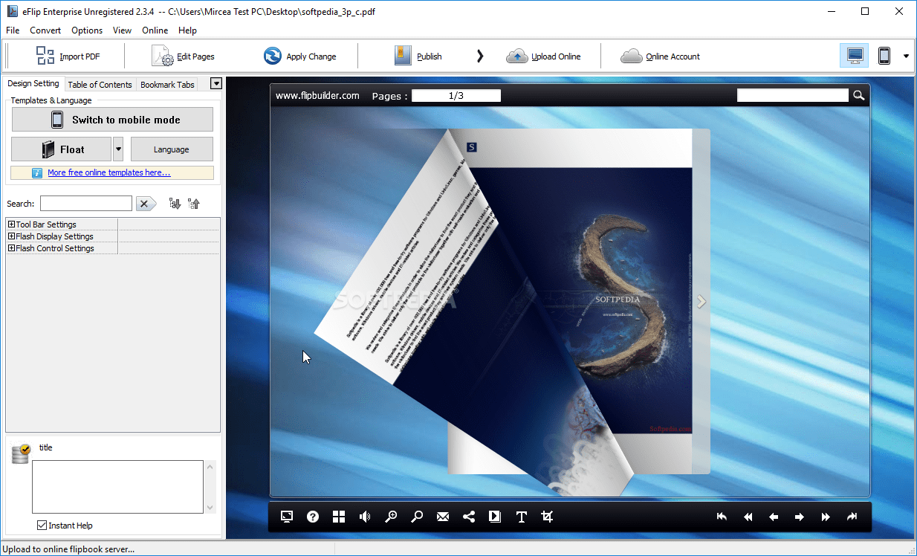The height and width of the screenshot is (556, 917).
Task: Click the flipbook search magnifier icon
Action: pyautogui.click(x=859, y=95)
